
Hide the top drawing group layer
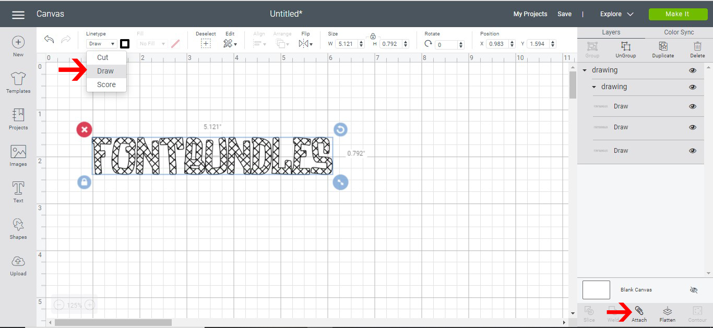693,70
